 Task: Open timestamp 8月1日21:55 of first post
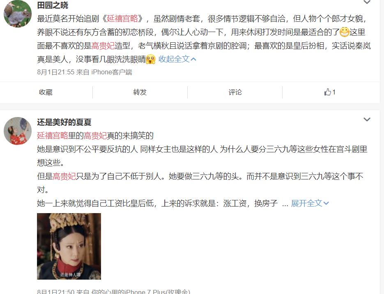(55, 72)
